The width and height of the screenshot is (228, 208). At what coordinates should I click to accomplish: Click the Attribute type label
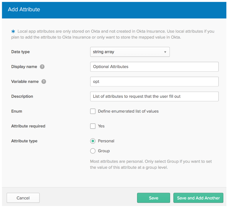tap(24, 141)
